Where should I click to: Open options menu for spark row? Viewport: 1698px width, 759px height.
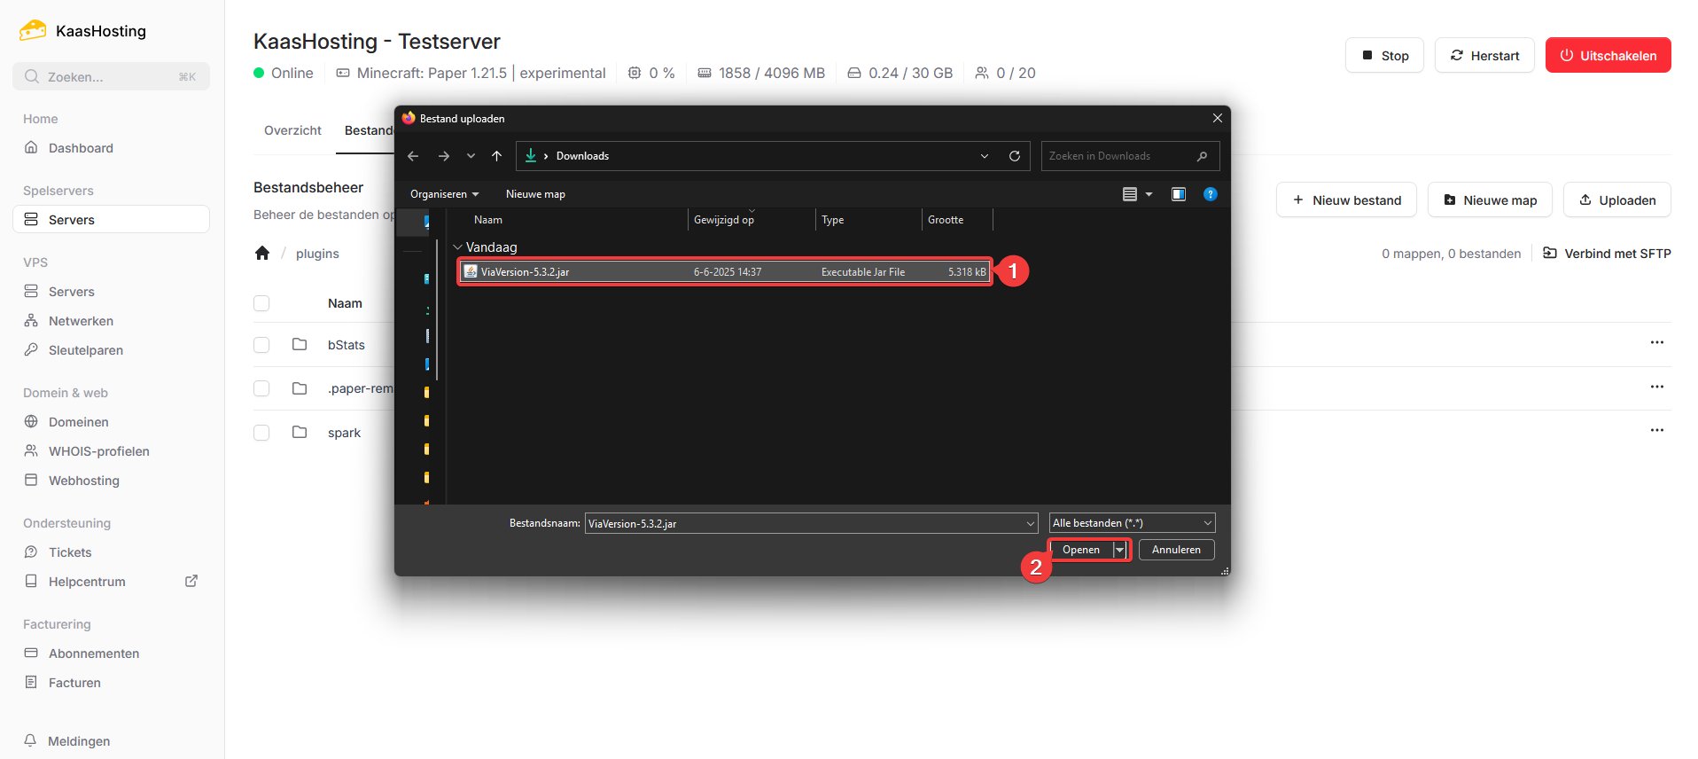[x=1656, y=431]
